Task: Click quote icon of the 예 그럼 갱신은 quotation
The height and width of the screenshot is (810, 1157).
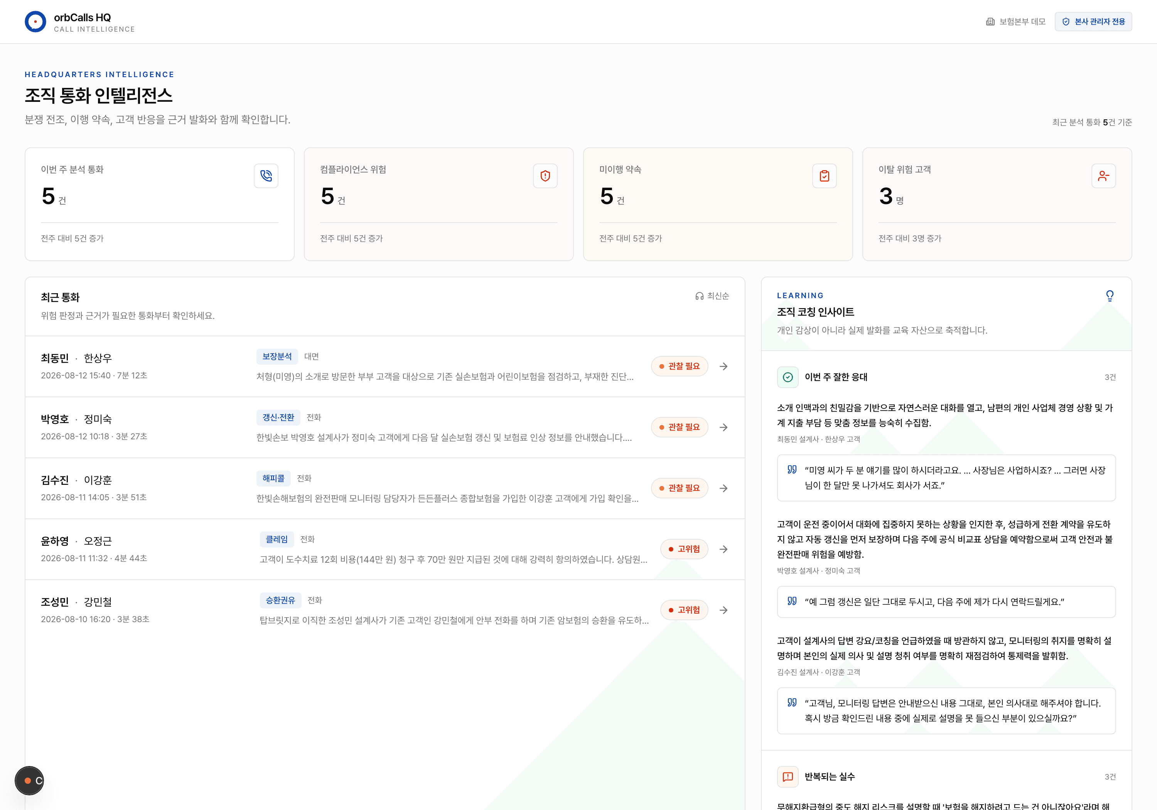Action: [792, 601]
